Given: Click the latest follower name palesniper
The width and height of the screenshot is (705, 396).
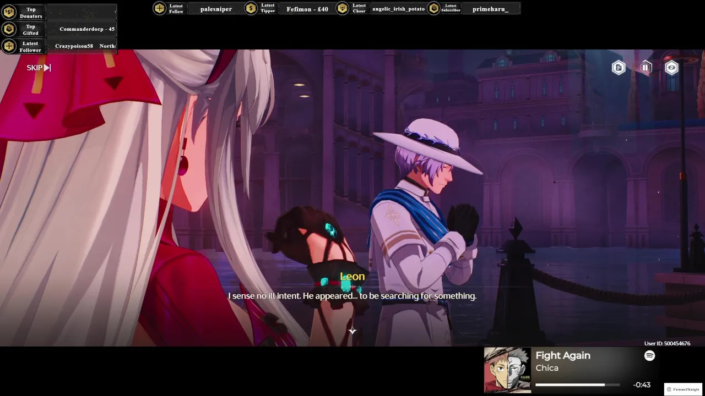Looking at the screenshot, I should [216, 9].
